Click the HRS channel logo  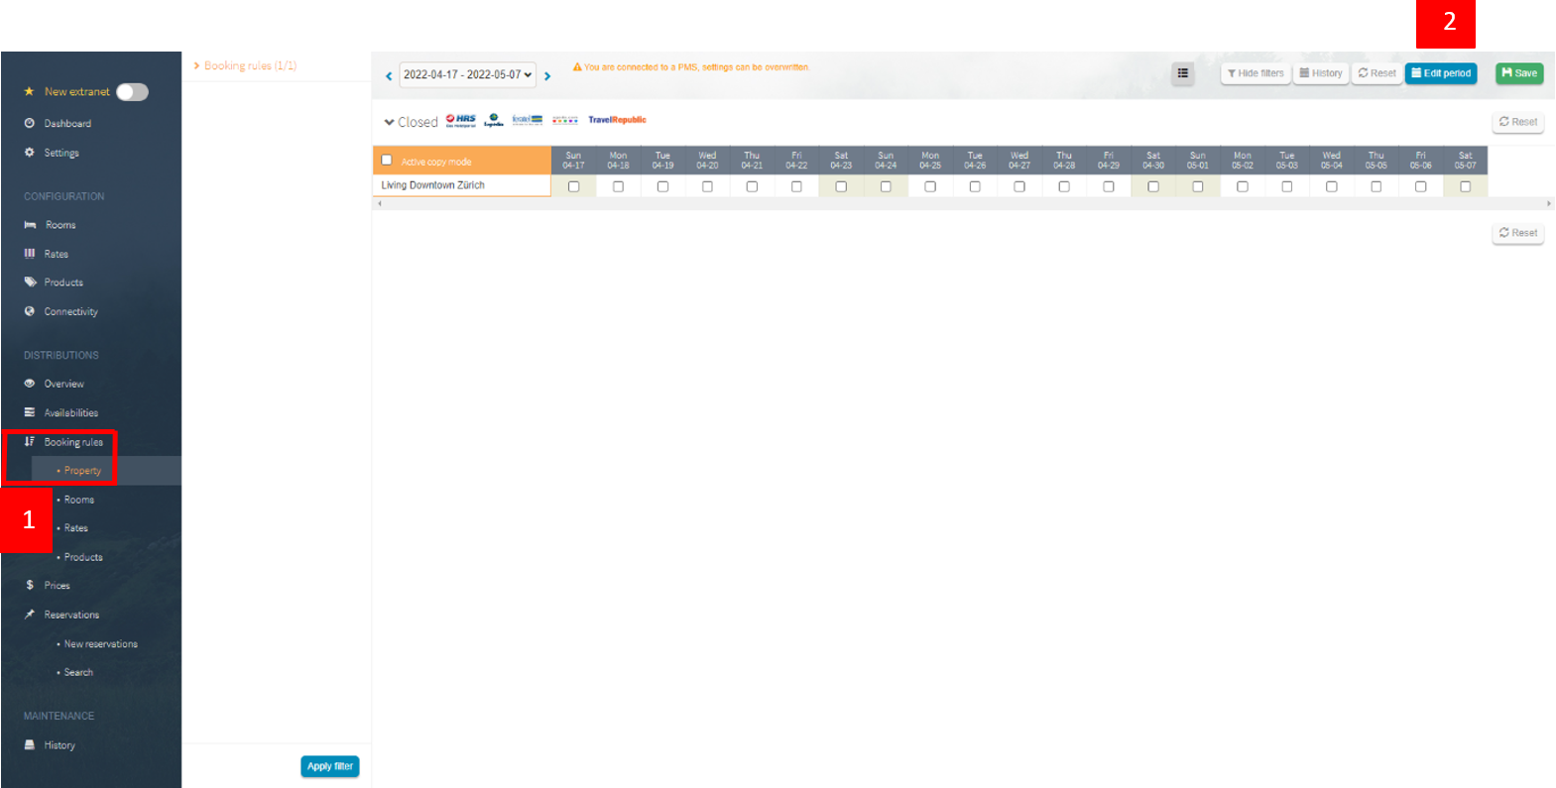point(461,120)
